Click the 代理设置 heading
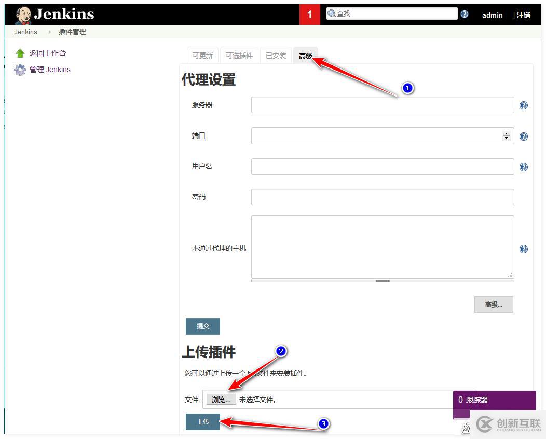 click(x=209, y=79)
